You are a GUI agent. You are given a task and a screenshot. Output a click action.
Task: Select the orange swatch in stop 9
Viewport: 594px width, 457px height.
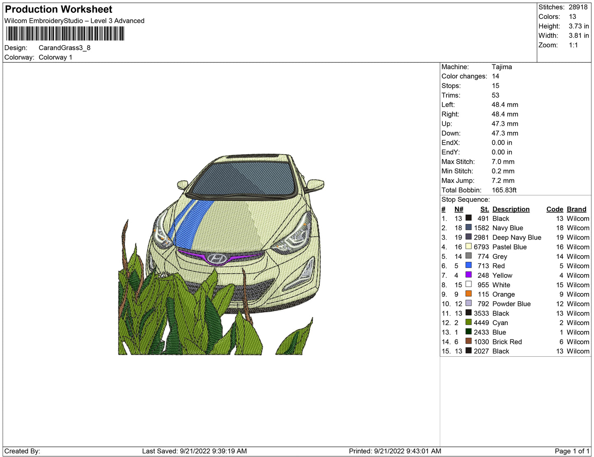[468, 294]
